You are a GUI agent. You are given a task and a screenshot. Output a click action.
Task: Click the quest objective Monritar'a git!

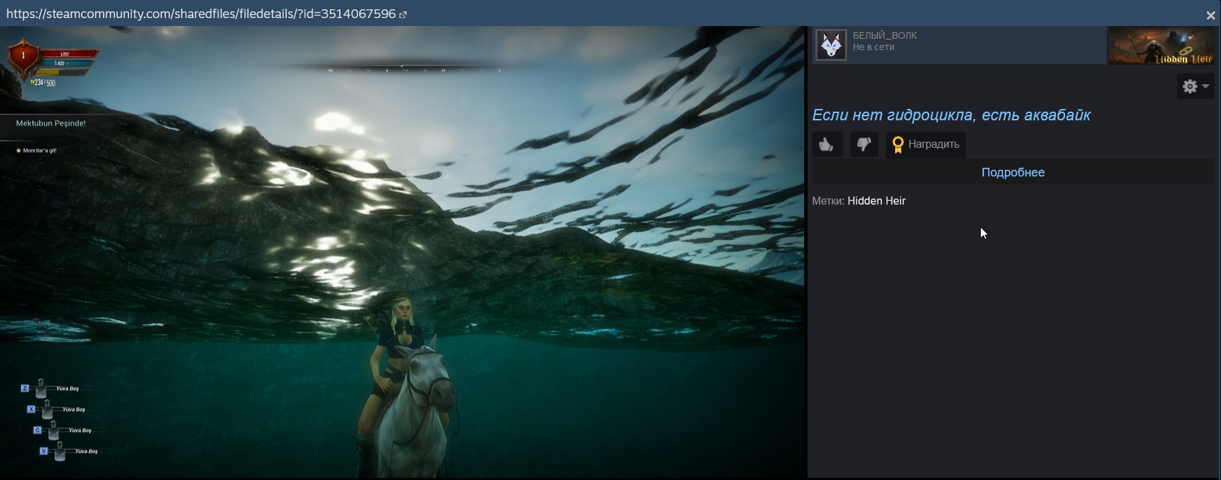39,150
